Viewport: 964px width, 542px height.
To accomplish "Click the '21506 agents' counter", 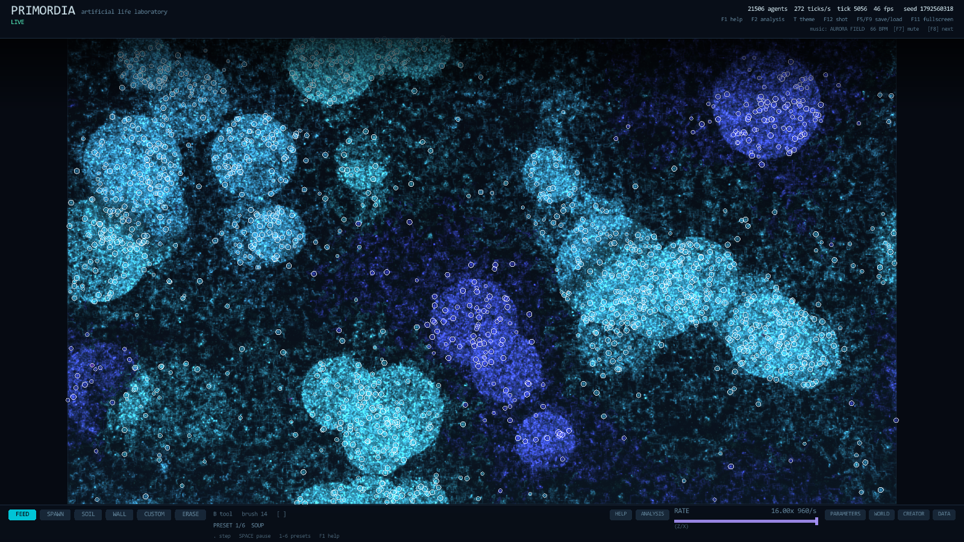I will pyautogui.click(x=768, y=9).
